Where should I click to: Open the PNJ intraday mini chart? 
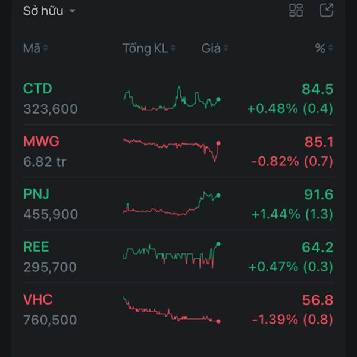tap(172, 203)
